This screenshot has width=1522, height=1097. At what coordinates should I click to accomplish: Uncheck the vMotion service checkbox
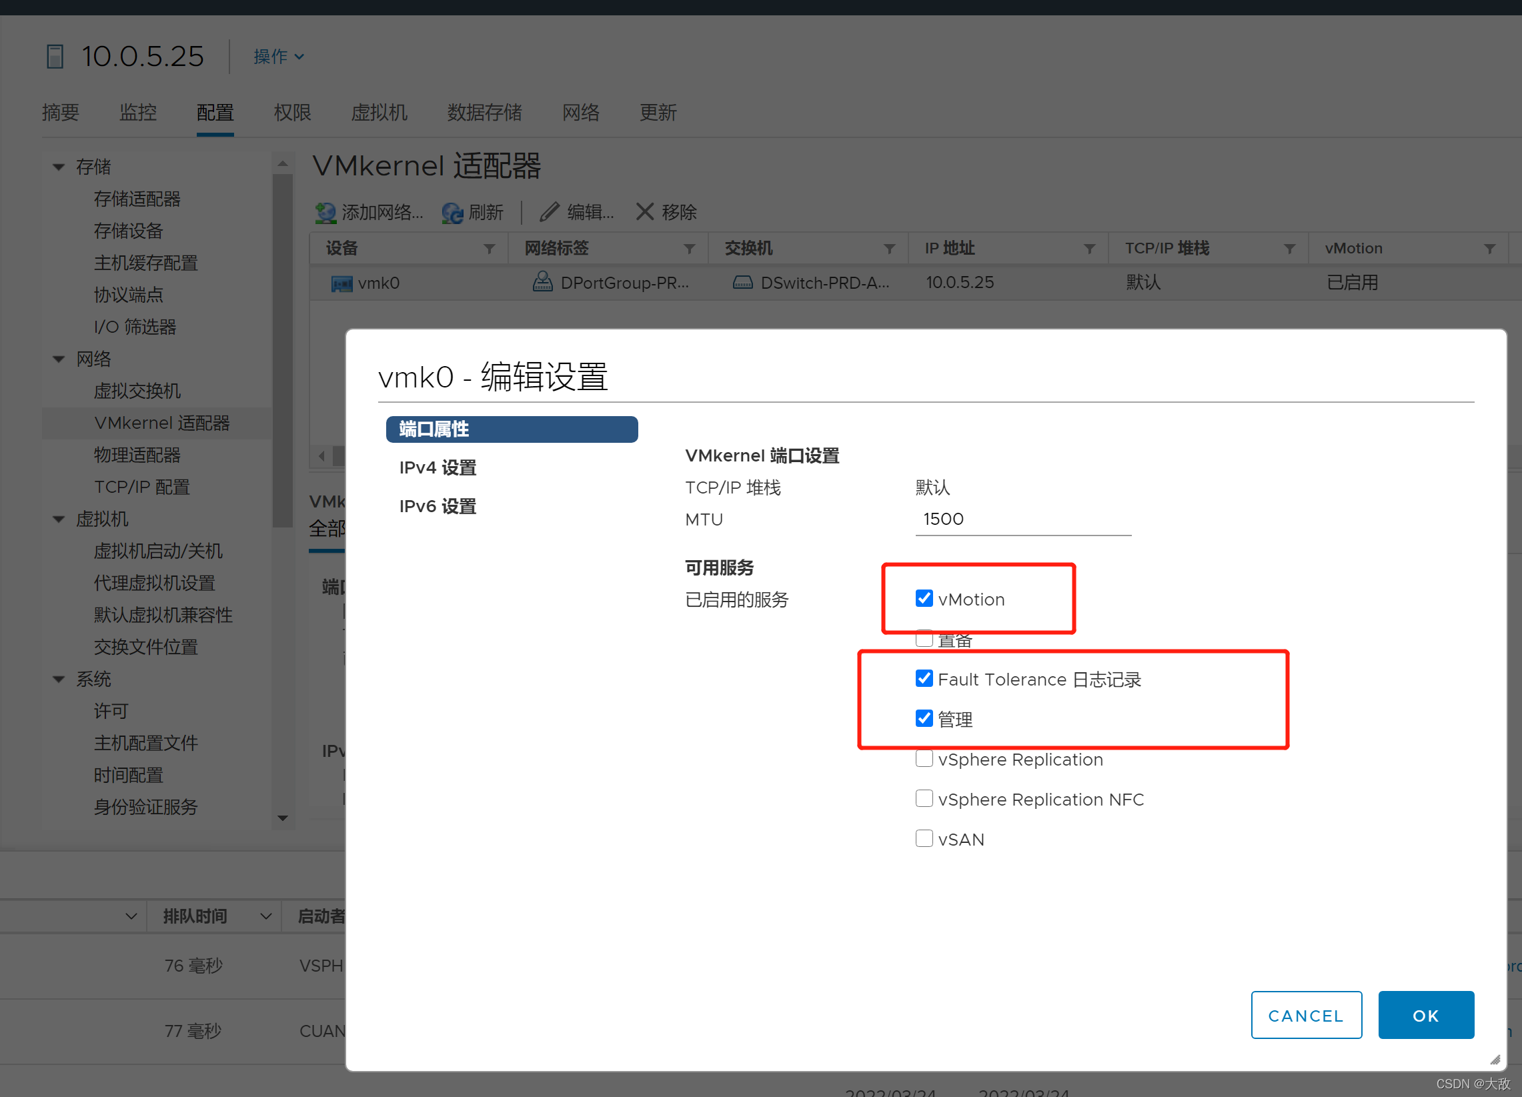pos(924,598)
